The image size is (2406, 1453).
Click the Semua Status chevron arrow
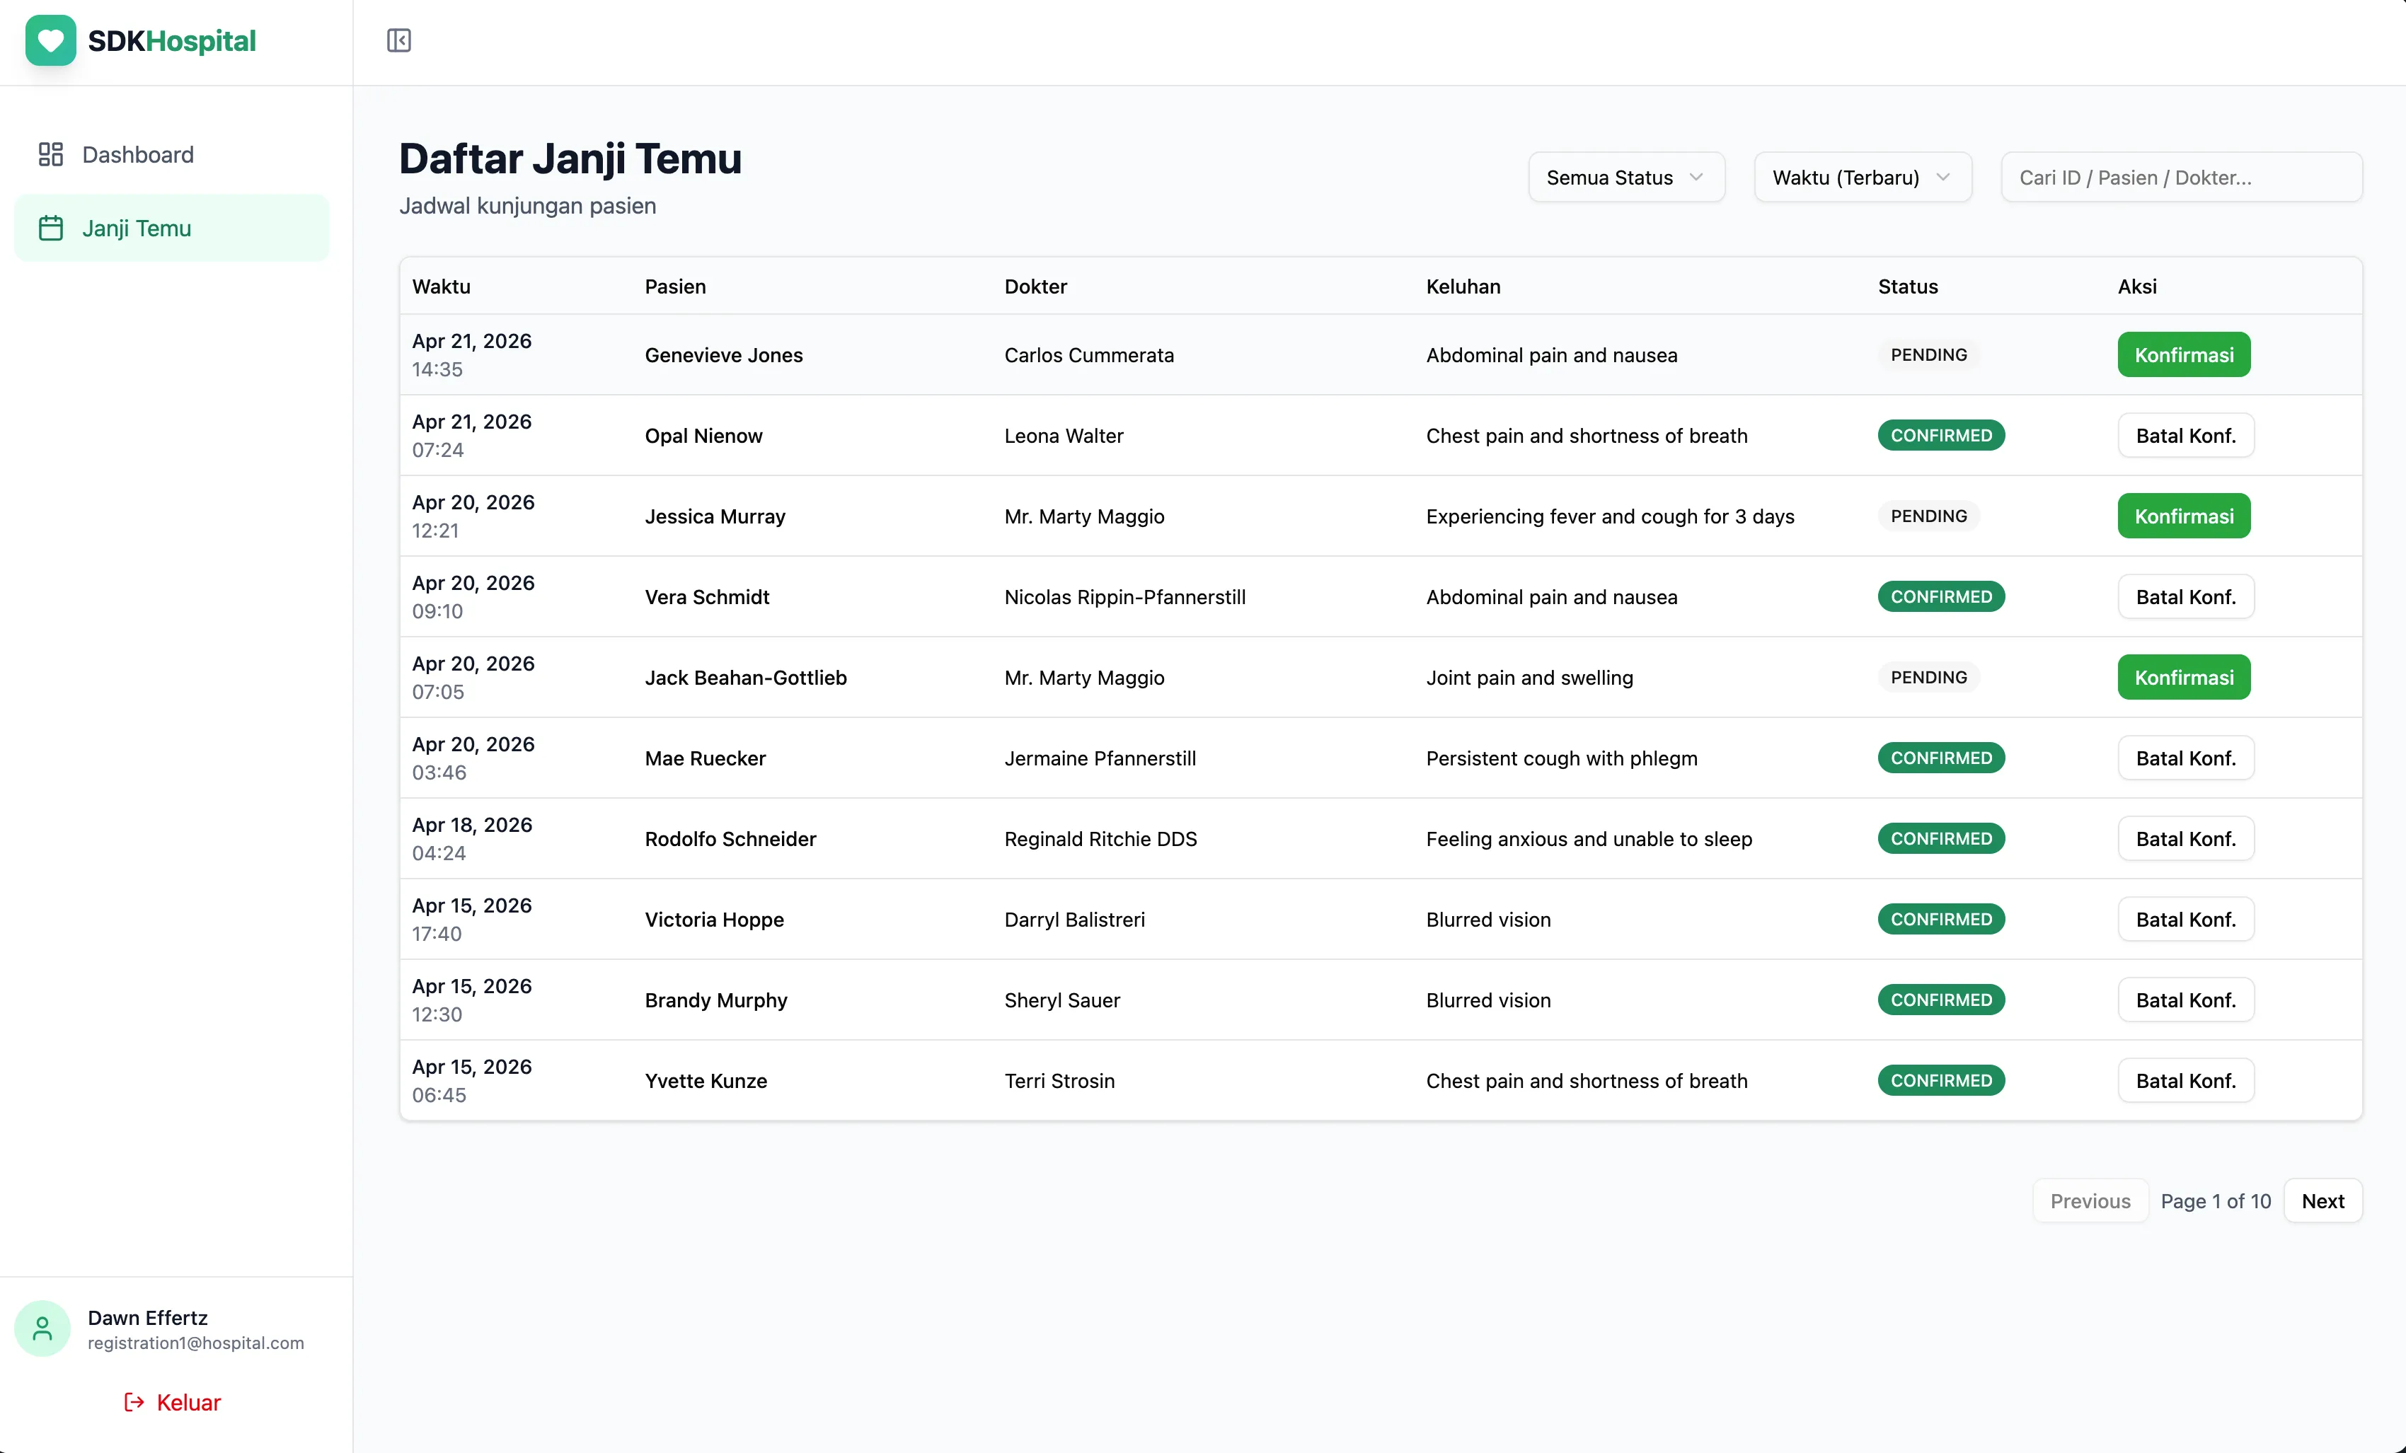[1696, 178]
